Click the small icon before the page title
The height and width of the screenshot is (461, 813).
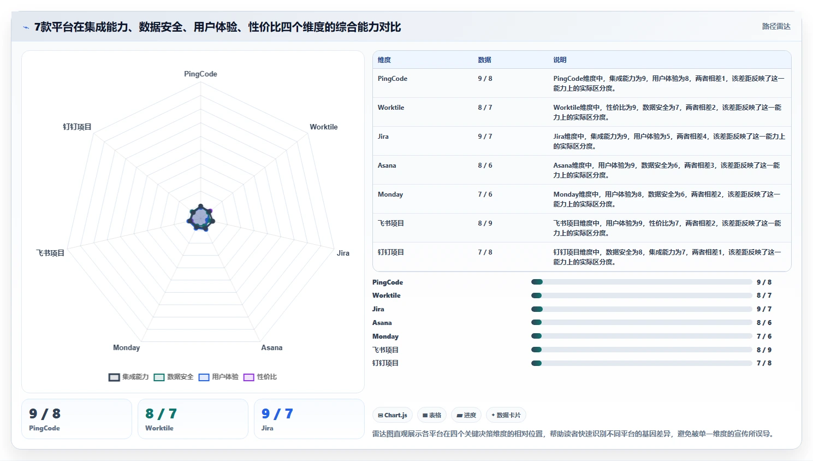[x=26, y=27]
